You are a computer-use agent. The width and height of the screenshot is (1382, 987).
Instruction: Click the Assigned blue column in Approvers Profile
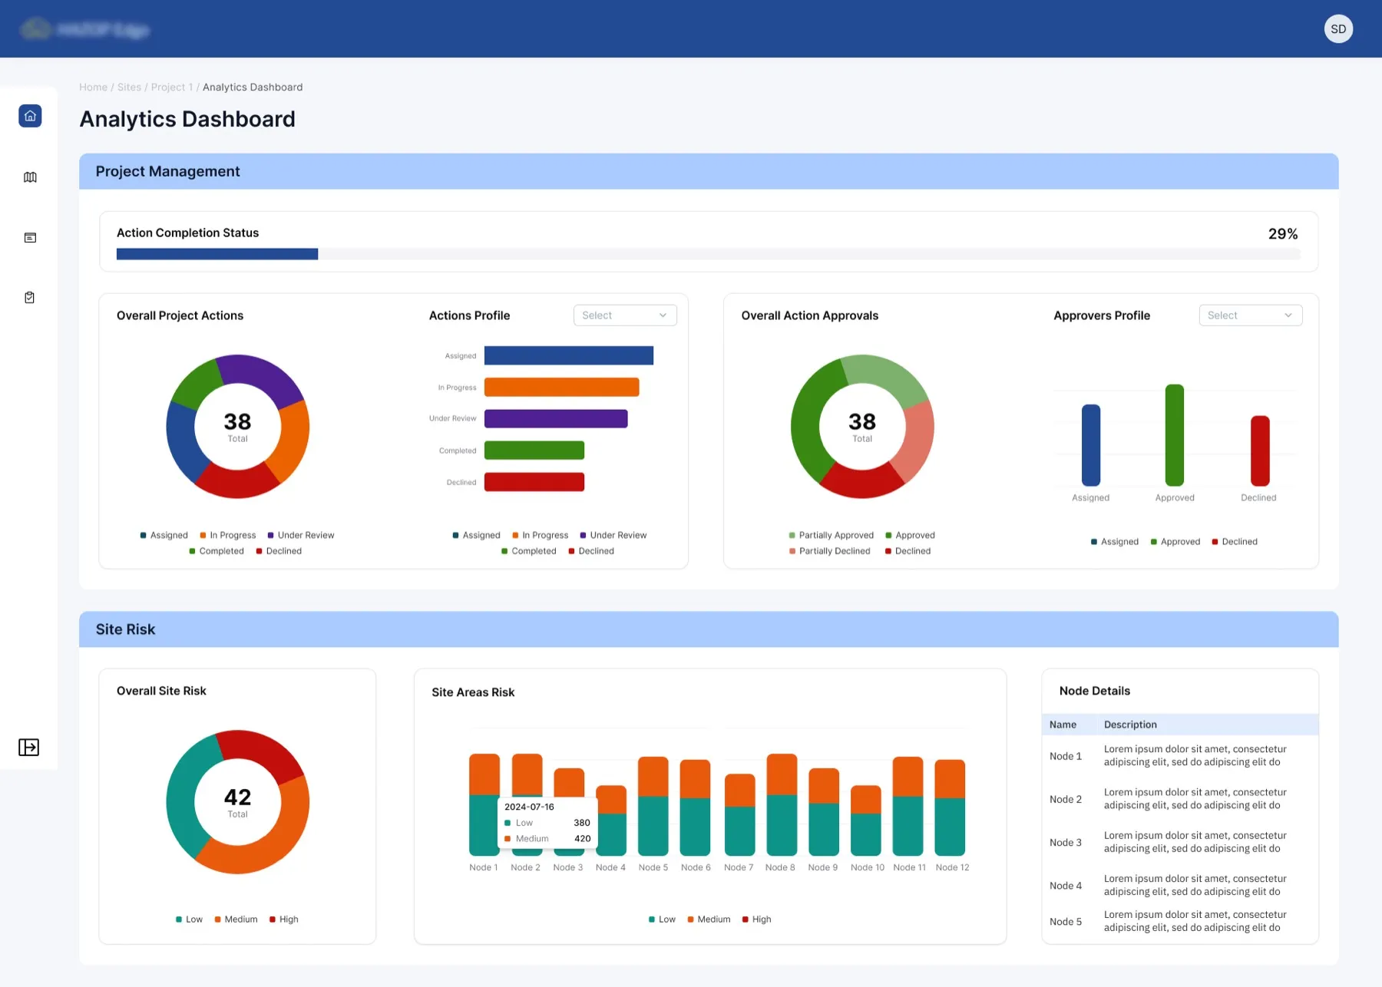[x=1091, y=445]
